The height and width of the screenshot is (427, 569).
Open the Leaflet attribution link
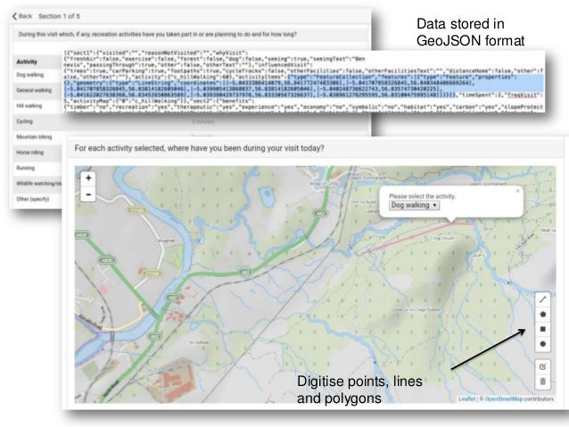click(466, 398)
